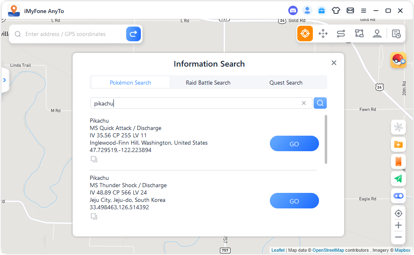Clear the pikachu search text
This screenshot has width=414, height=255.
[x=303, y=103]
